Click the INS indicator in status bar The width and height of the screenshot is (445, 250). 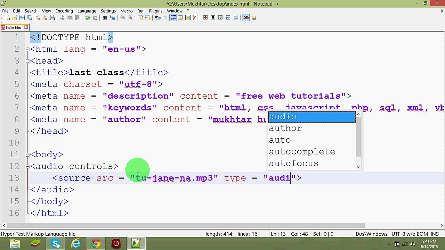coord(435,234)
